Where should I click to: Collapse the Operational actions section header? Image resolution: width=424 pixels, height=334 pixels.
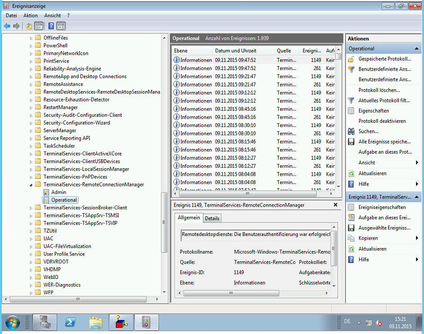(417, 49)
